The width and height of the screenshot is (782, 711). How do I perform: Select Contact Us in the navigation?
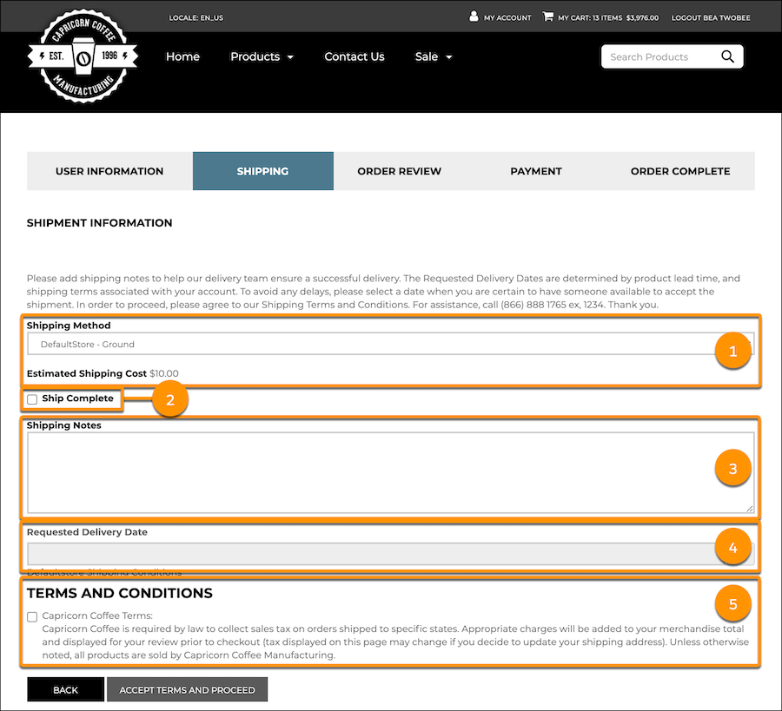click(x=355, y=56)
